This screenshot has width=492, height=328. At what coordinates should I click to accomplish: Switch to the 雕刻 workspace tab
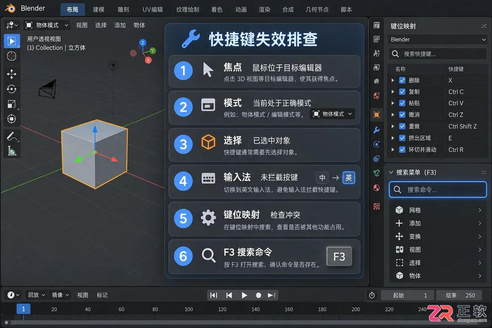(123, 9)
